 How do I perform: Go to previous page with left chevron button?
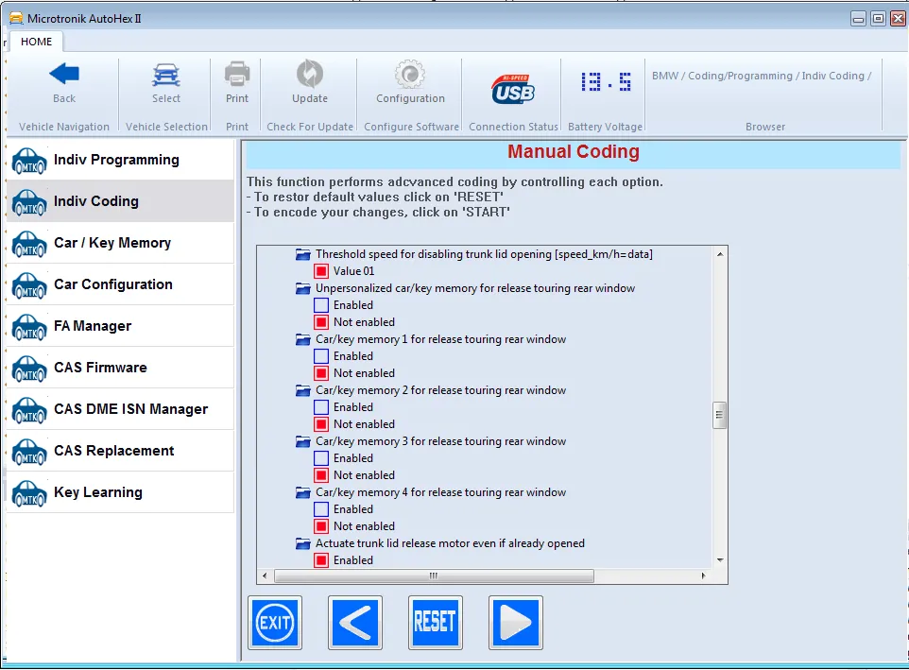click(x=354, y=623)
